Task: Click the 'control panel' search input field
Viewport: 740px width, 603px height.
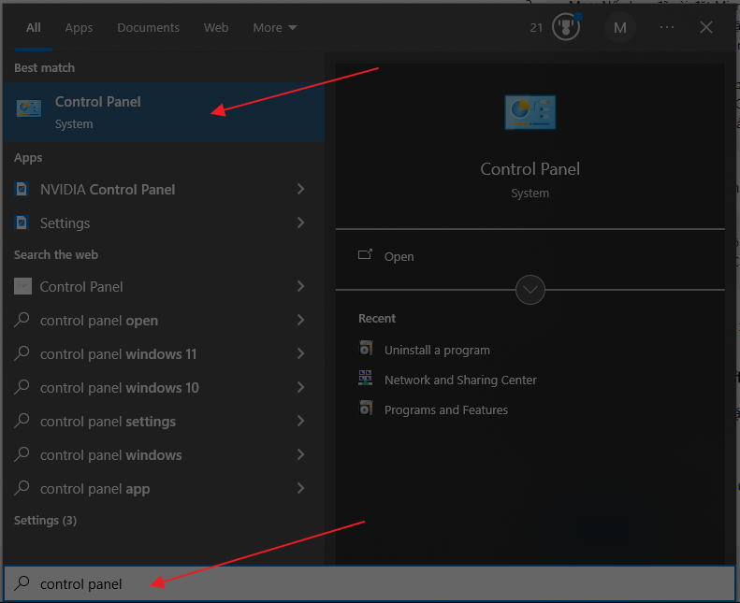Action: [x=370, y=583]
